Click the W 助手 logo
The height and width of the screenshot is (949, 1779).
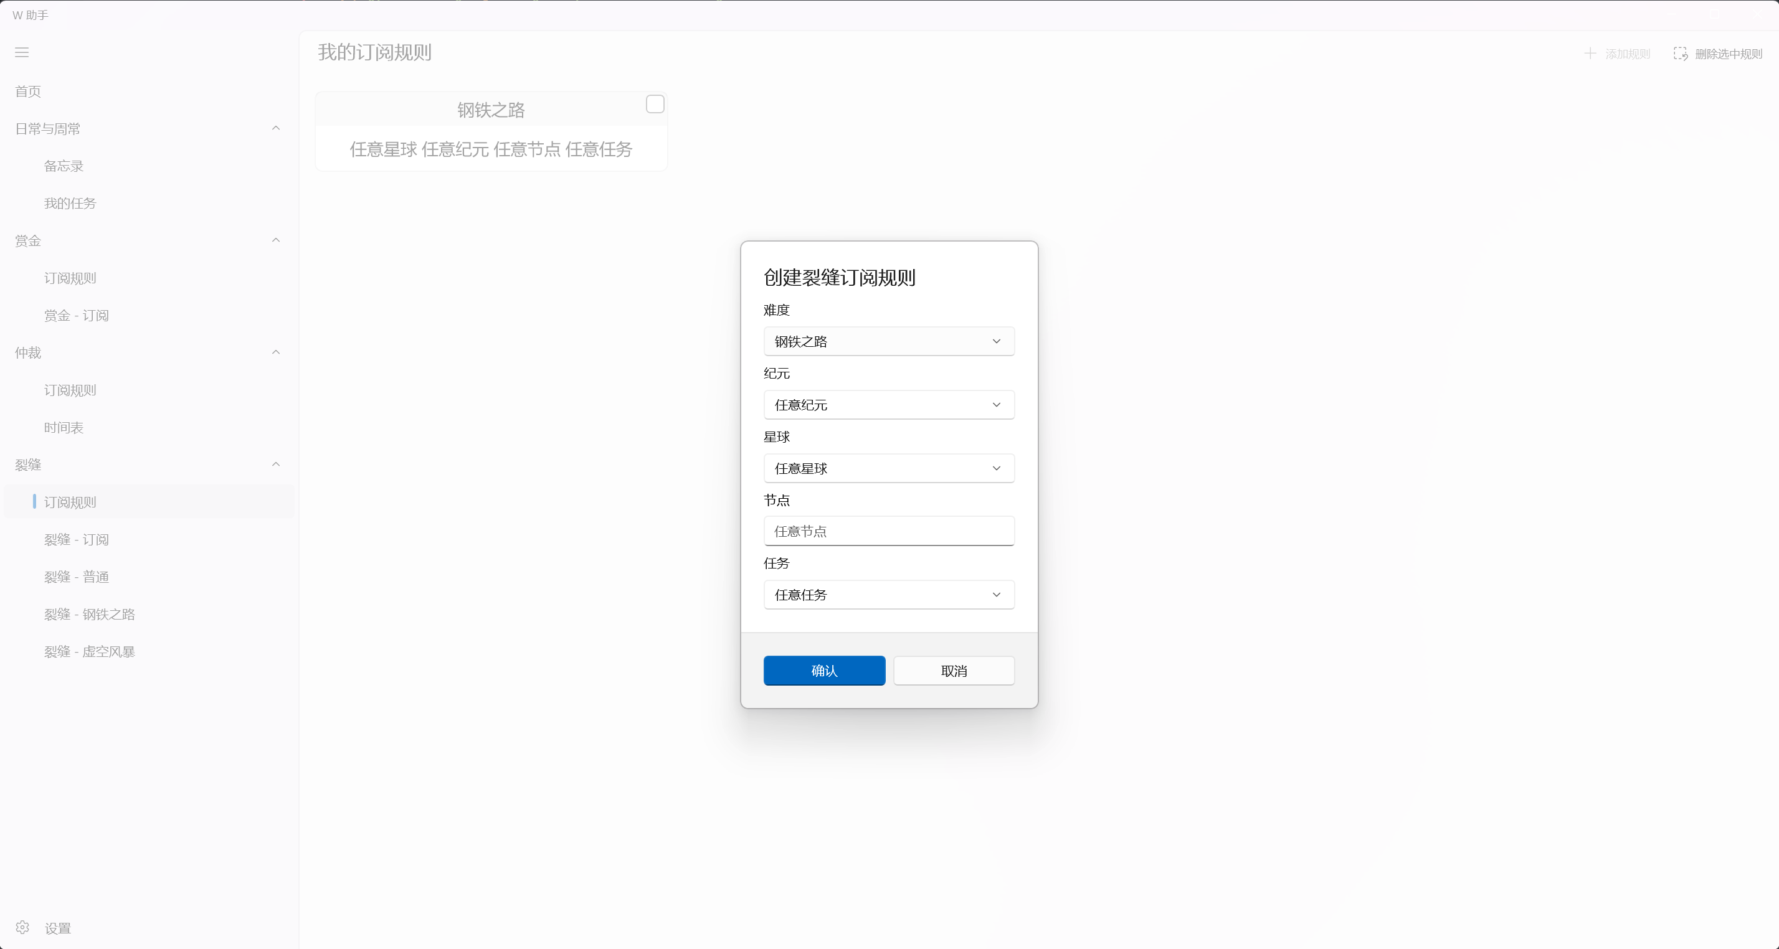coord(30,14)
